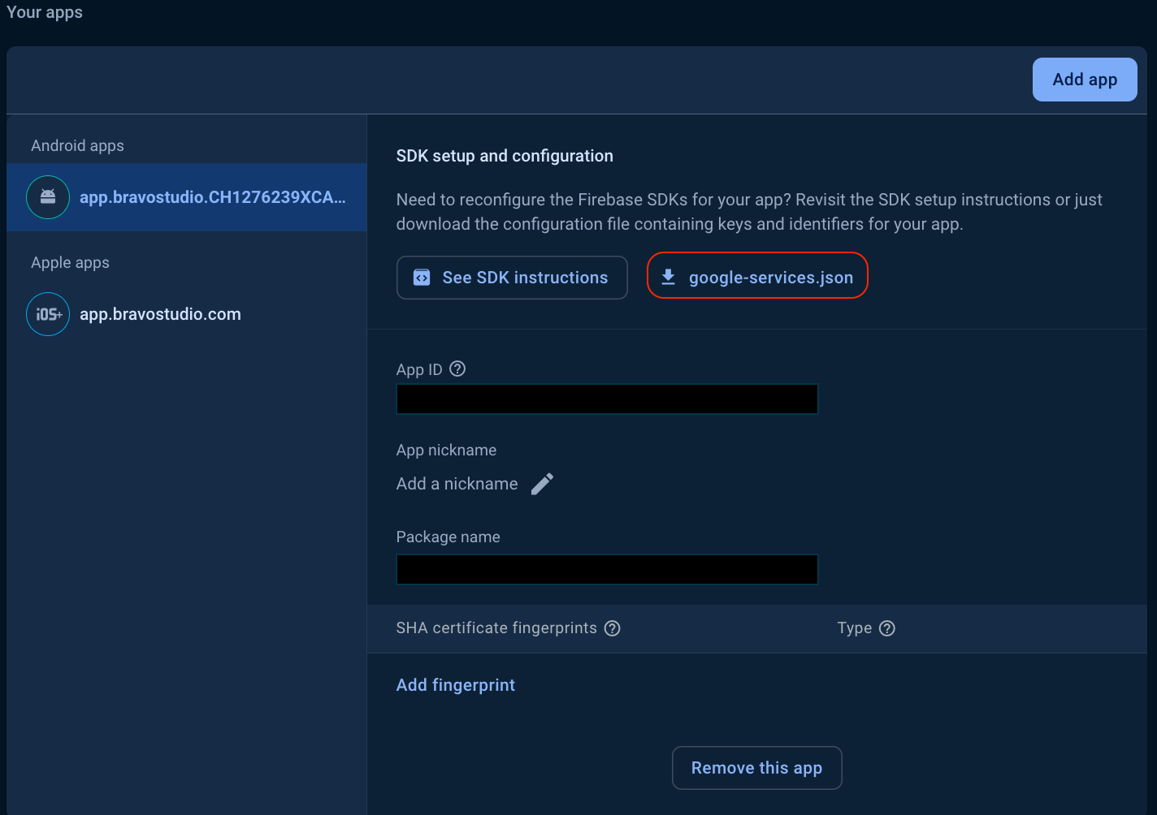Image resolution: width=1157 pixels, height=815 pixels.
Task: Click the App ID help question icon
Action: click(457, 369)
